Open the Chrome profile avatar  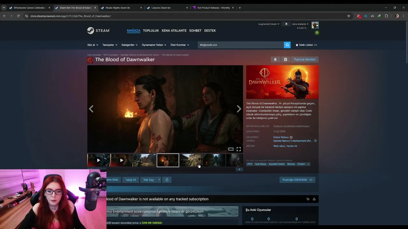pyautogui.click(x=397, y=16)
